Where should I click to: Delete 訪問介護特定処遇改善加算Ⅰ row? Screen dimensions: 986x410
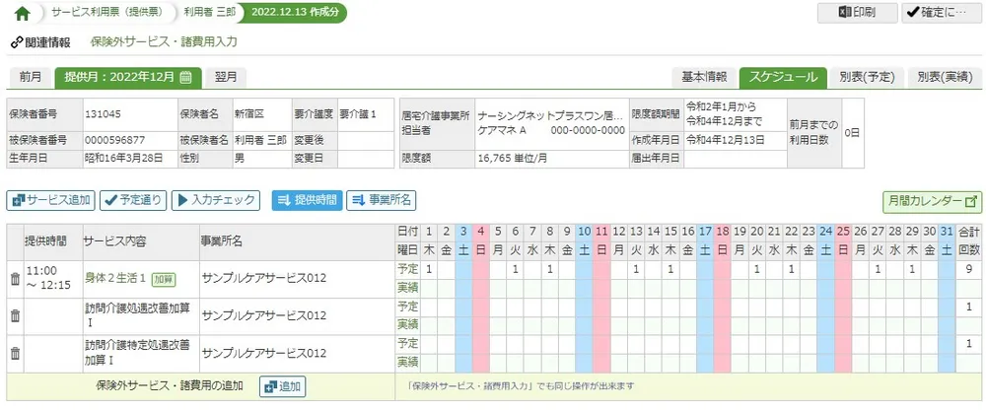coord(16,353)
